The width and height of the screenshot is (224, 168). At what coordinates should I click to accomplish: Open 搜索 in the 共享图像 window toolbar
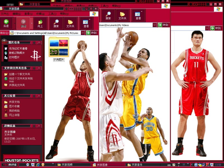tap(56, 24)
